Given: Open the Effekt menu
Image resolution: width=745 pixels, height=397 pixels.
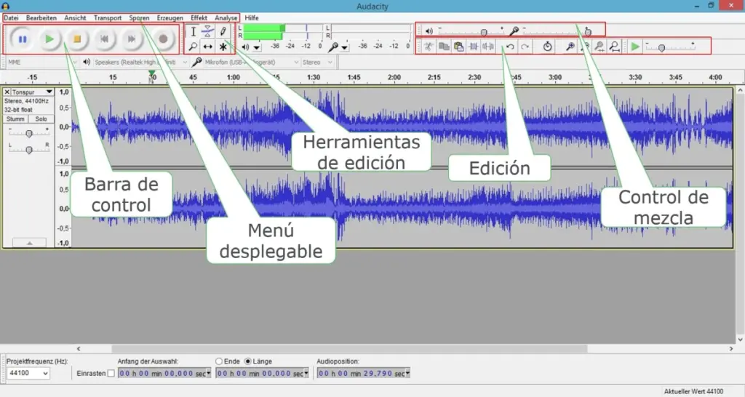Looking at the screenshot, I should (199, 18).
